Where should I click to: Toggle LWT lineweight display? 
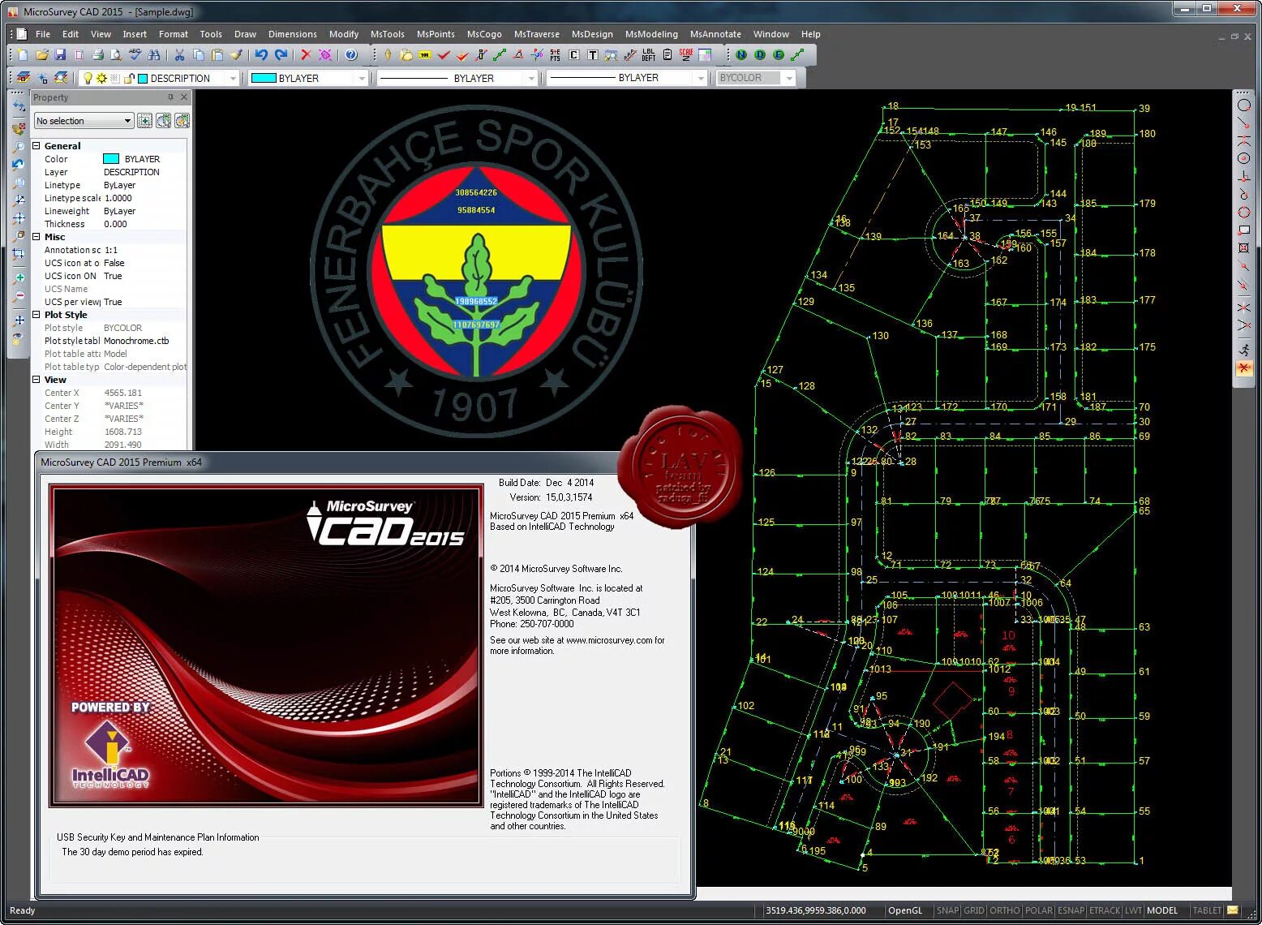tap(1133, 910)
